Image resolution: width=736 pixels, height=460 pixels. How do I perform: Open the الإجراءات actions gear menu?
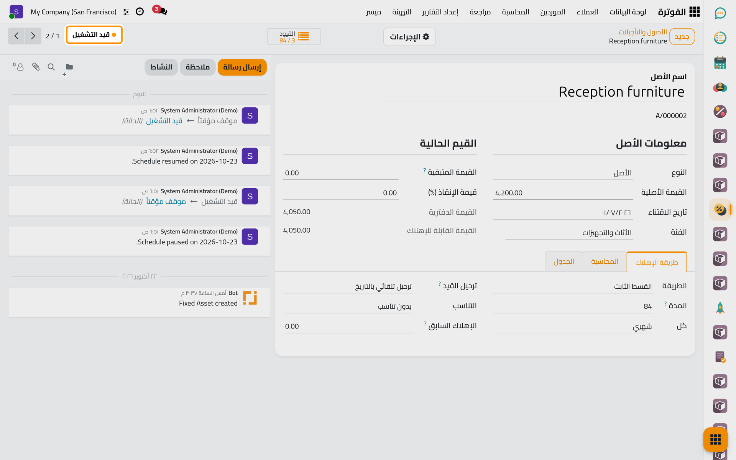click(409, 37)
